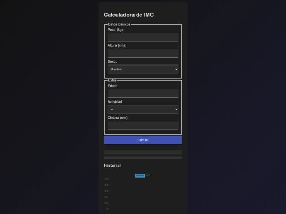Click the 1.0 chart axis value
Screen dimensions: 286x214
point(106,179)
